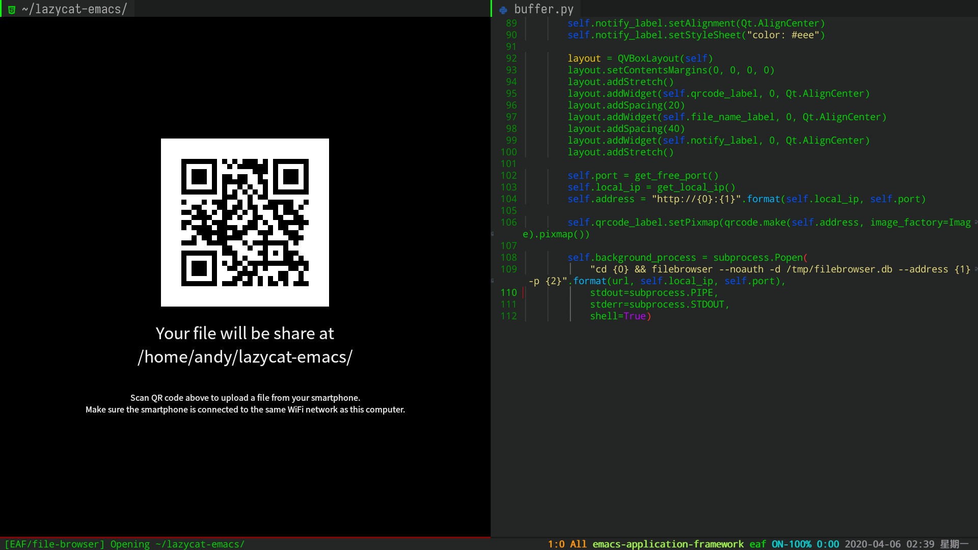Click 'emacs-application-framework' project name in mode line
The width and height of the screenshot is (978, 550).
668,544
